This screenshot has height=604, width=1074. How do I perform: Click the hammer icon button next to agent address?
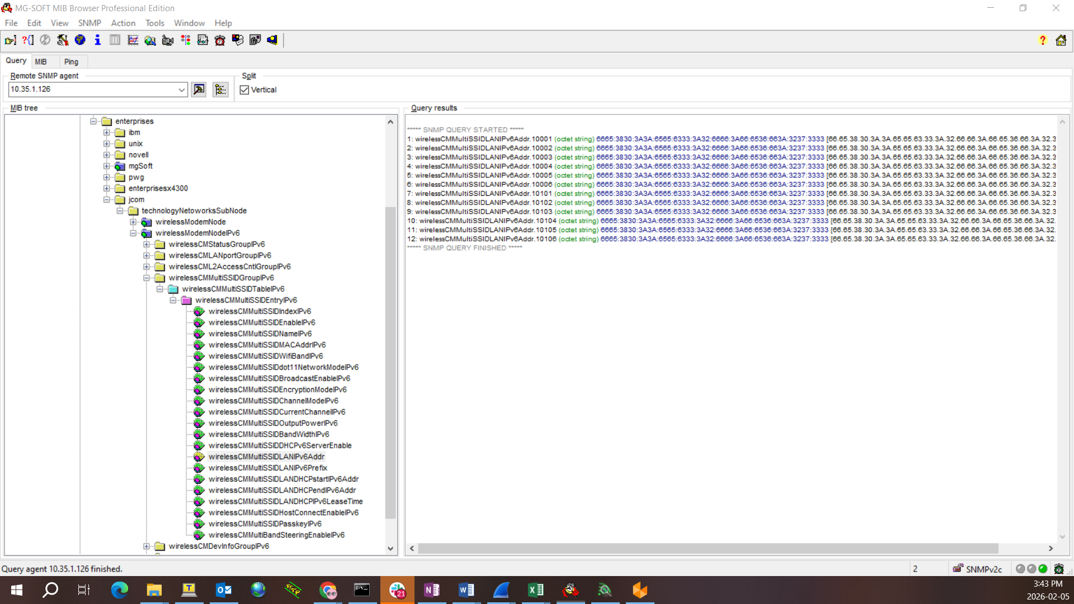(x=199, y=89)
